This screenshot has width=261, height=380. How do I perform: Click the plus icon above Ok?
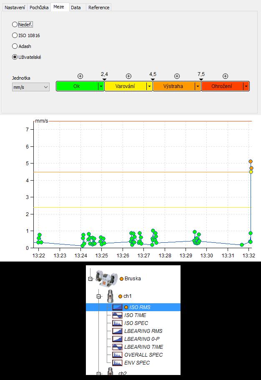[x=80, y=76]
